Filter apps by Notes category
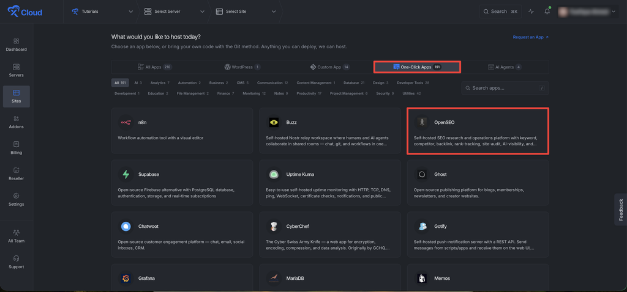 tap(281, 93)
